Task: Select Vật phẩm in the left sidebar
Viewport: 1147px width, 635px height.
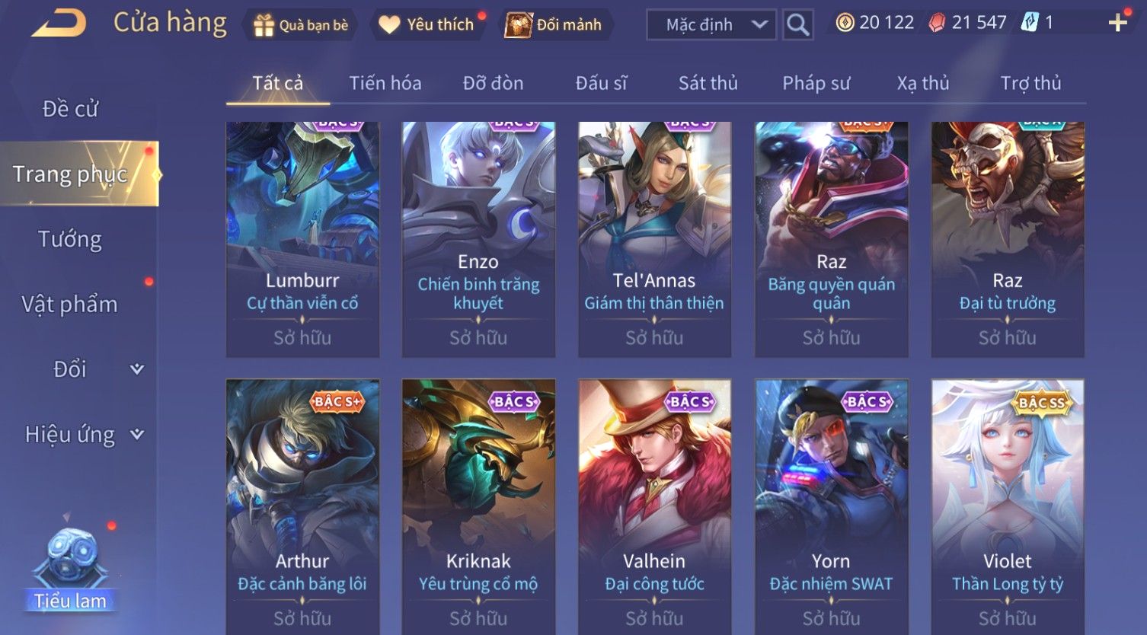Action: click(70, 305)
